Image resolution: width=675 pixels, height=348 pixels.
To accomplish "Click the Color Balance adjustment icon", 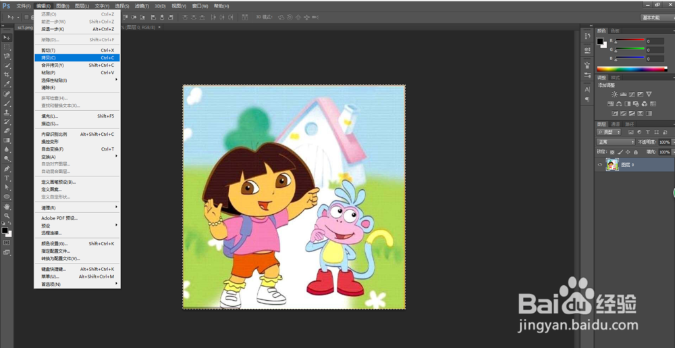I will click(618, 104).
